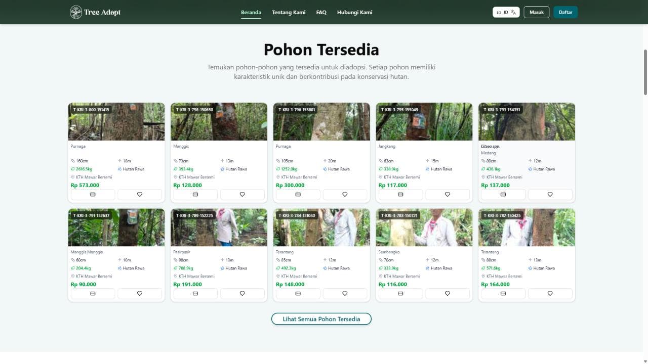The image size is (648, 364).
Task: Click the tree name Sembangko
Action: 389,252
